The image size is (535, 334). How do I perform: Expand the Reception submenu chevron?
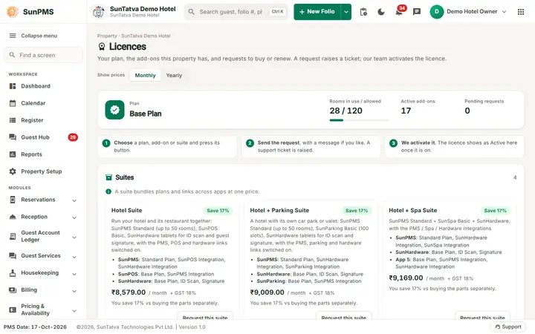click(74, 217)
